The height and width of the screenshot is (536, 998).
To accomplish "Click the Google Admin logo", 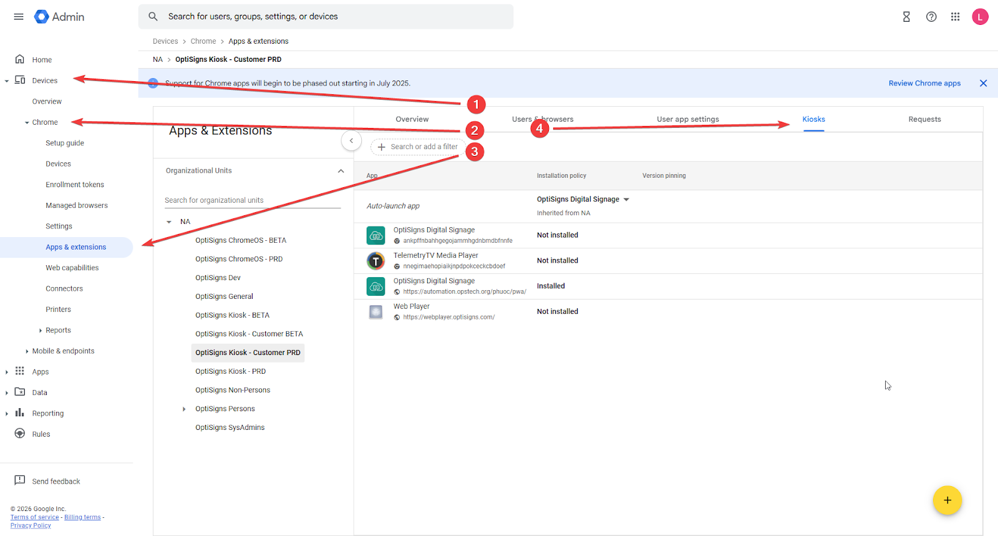I will pyautogui.click(x=59, y=17).
